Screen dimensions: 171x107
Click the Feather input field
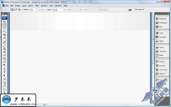coord(32,10)
